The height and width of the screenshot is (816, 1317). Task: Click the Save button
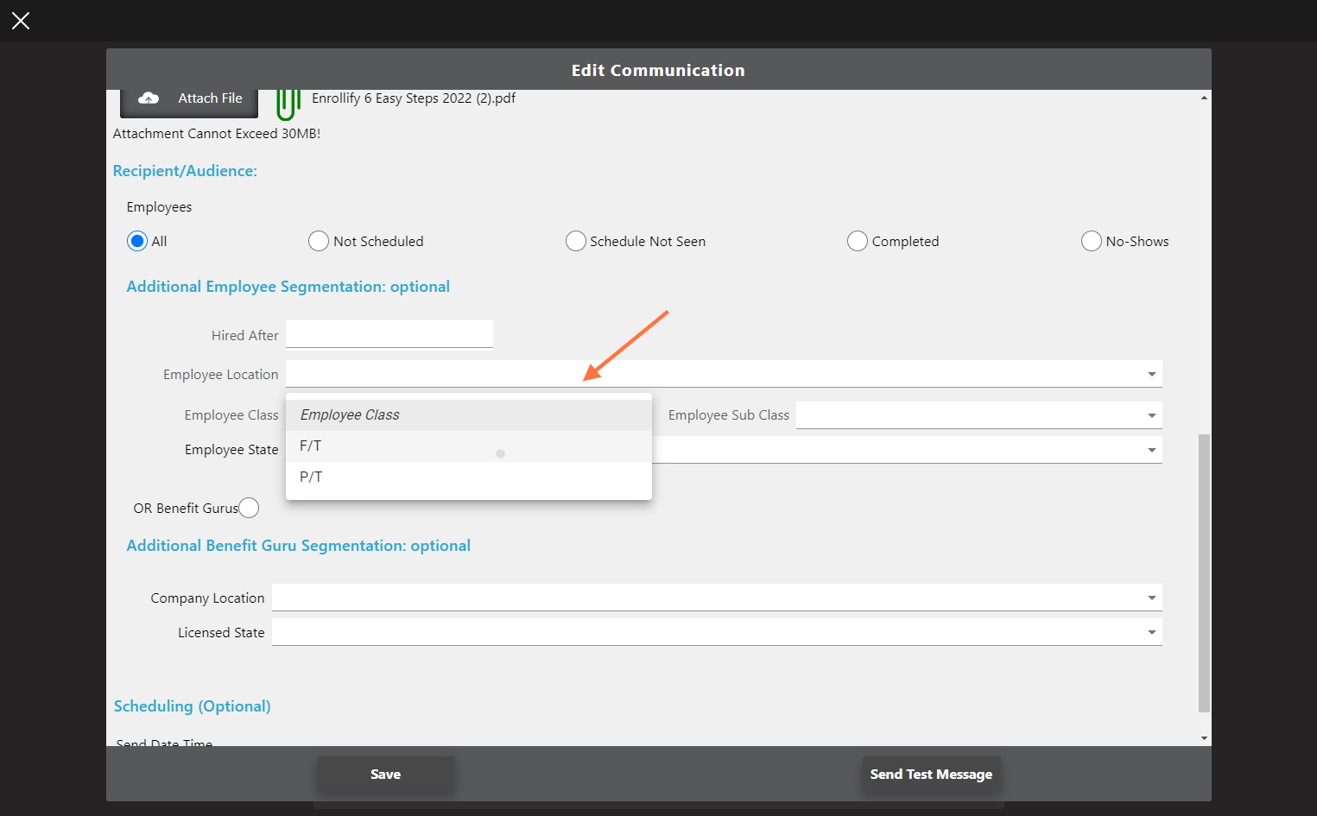(x=385, y=775)
